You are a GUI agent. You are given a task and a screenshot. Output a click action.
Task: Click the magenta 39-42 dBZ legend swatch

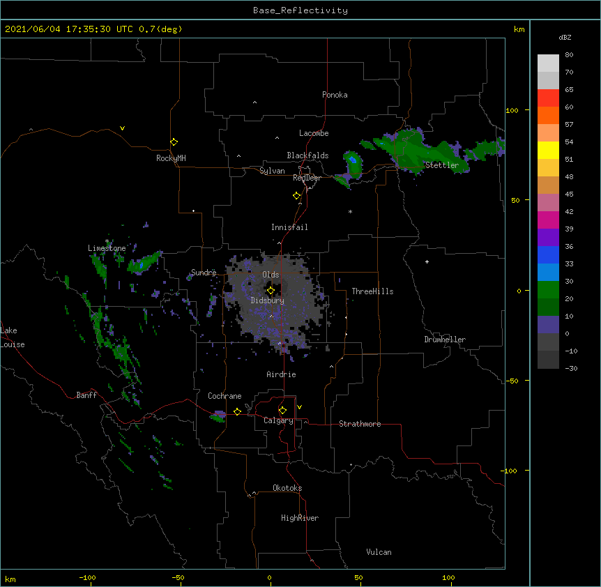pyautogui.click(x=548, y=220)
